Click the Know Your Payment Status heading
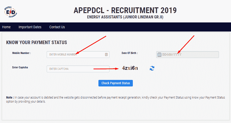This screenshot has width=231, height=123. pos(37,42)
